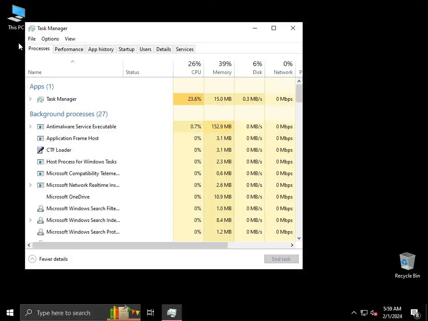428x321 pixels.
Task: Select the Processes tab
Action: 39,48
